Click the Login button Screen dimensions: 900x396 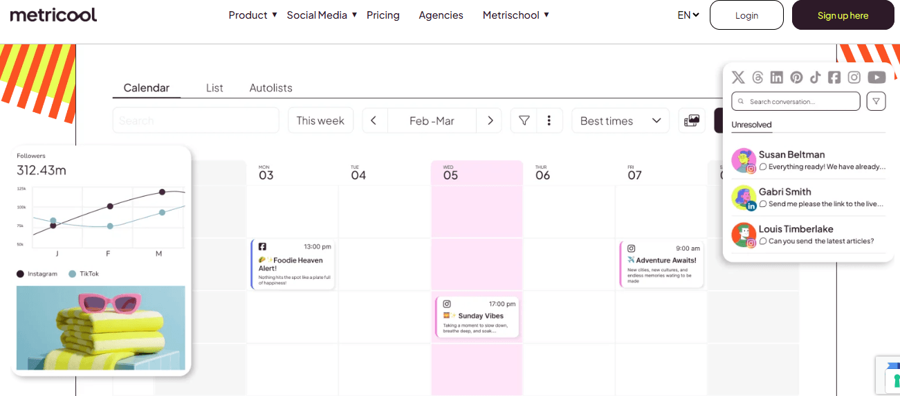coord(746,15)
